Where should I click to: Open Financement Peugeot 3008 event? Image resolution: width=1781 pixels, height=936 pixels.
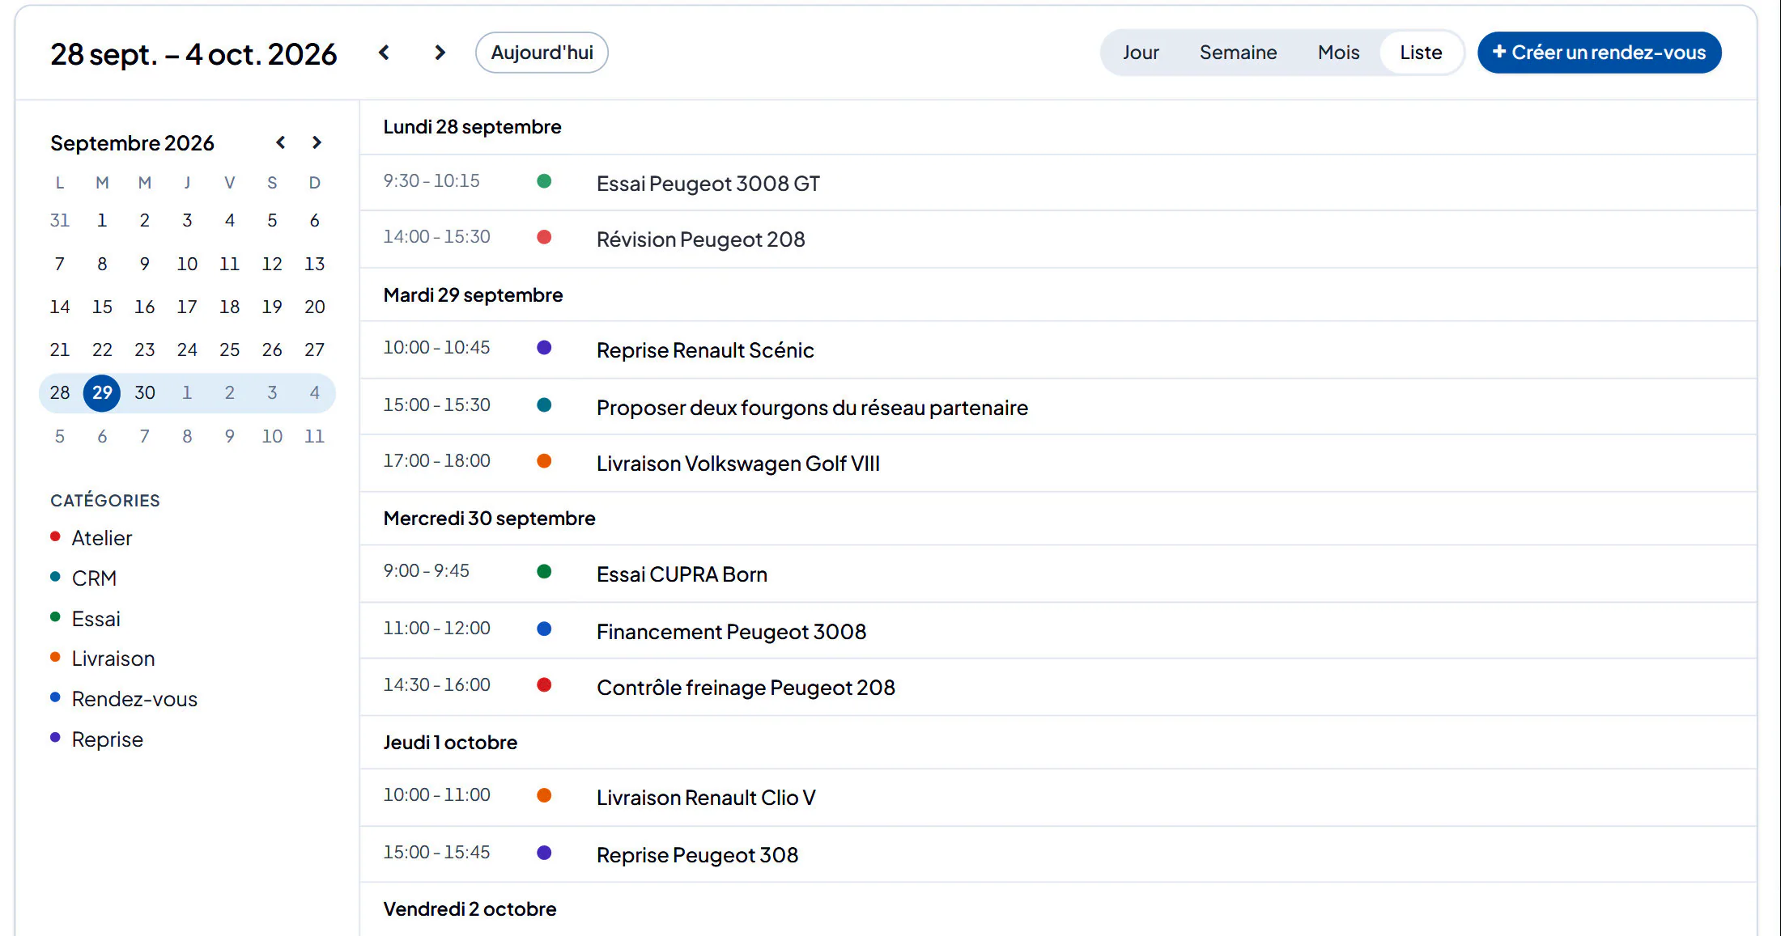(1058, 631)
